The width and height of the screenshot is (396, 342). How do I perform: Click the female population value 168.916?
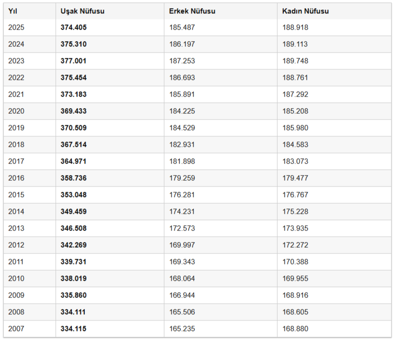[x=295, y=295]
